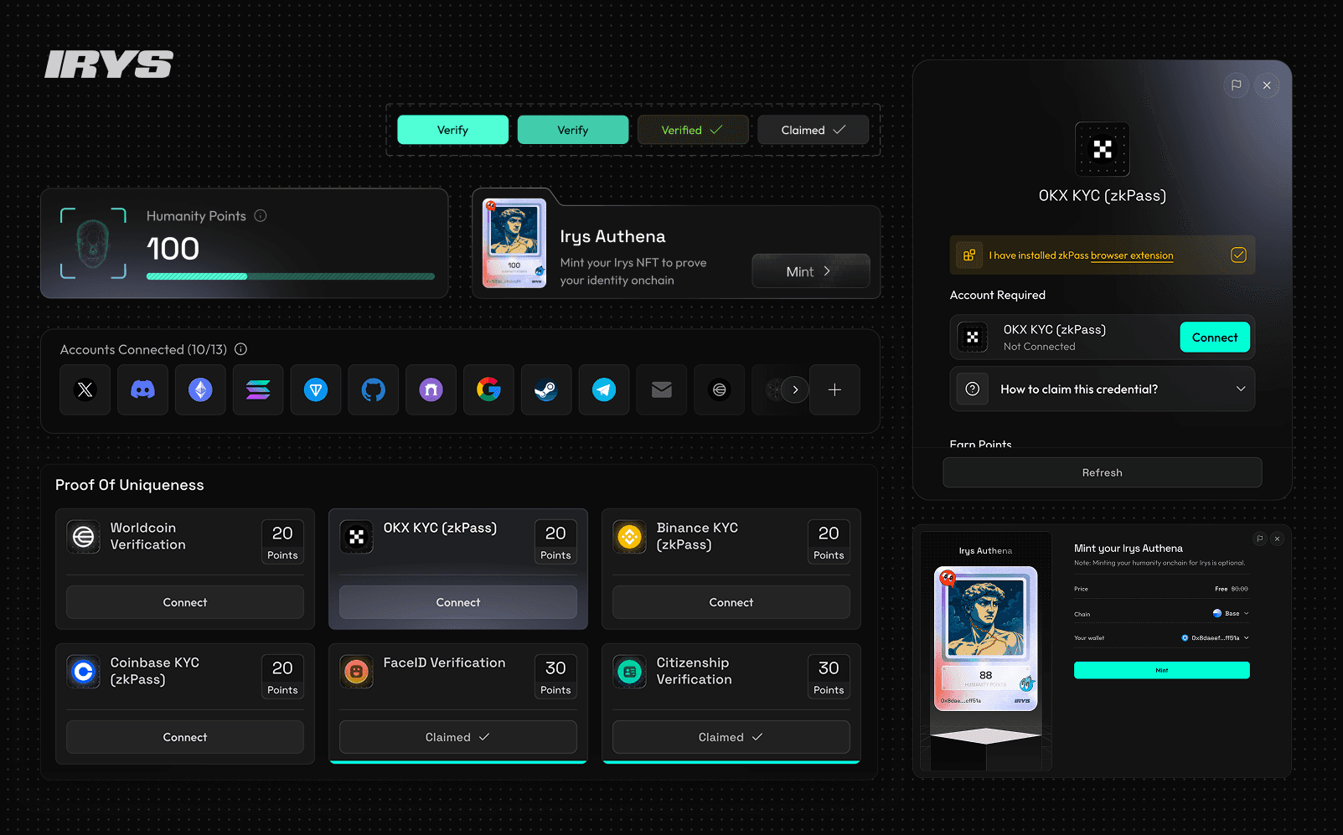
Task: Open the purple arch-logo account icon
Action: coord(431,389)
